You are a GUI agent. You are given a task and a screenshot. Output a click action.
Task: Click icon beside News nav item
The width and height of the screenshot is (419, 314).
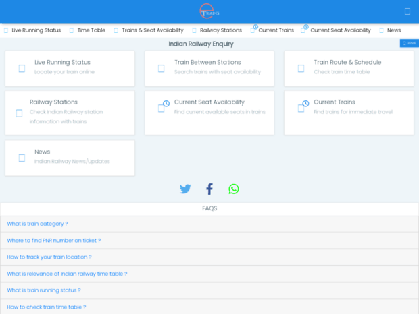click(x=381, y=30)
